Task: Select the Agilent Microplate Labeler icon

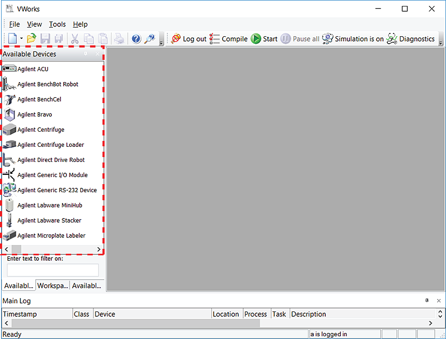Action: tap(9, 235)
